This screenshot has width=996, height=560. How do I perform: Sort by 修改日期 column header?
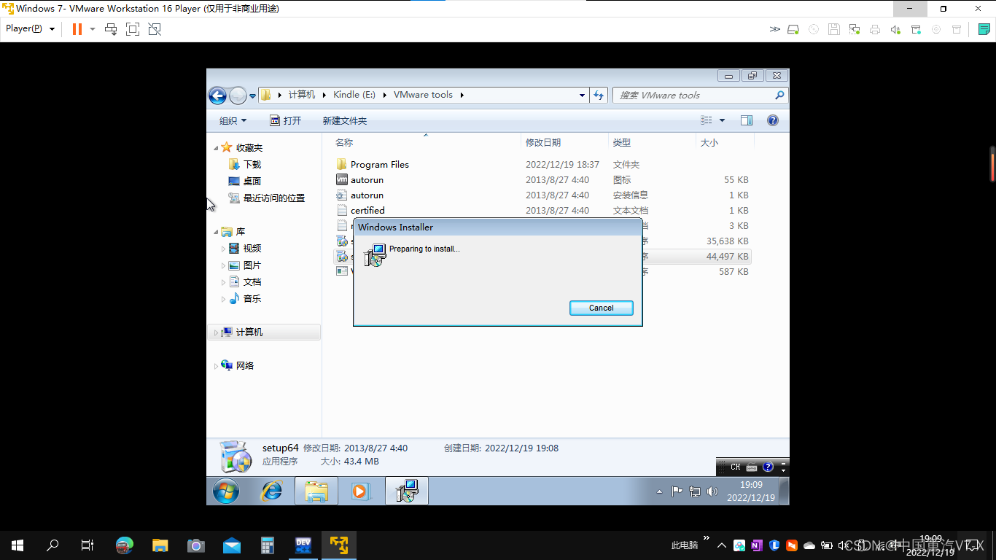[x=565, y=142]
